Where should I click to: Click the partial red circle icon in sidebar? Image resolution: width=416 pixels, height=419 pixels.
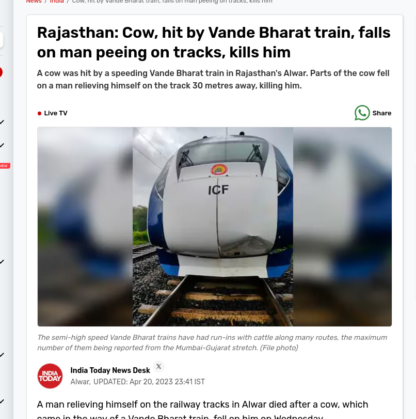pyautogui.click(x=1, y=72)
